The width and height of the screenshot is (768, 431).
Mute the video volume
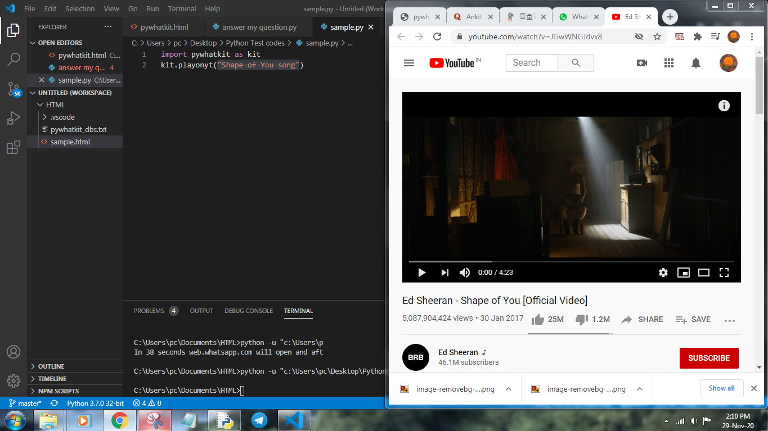[x=465, y=273]
